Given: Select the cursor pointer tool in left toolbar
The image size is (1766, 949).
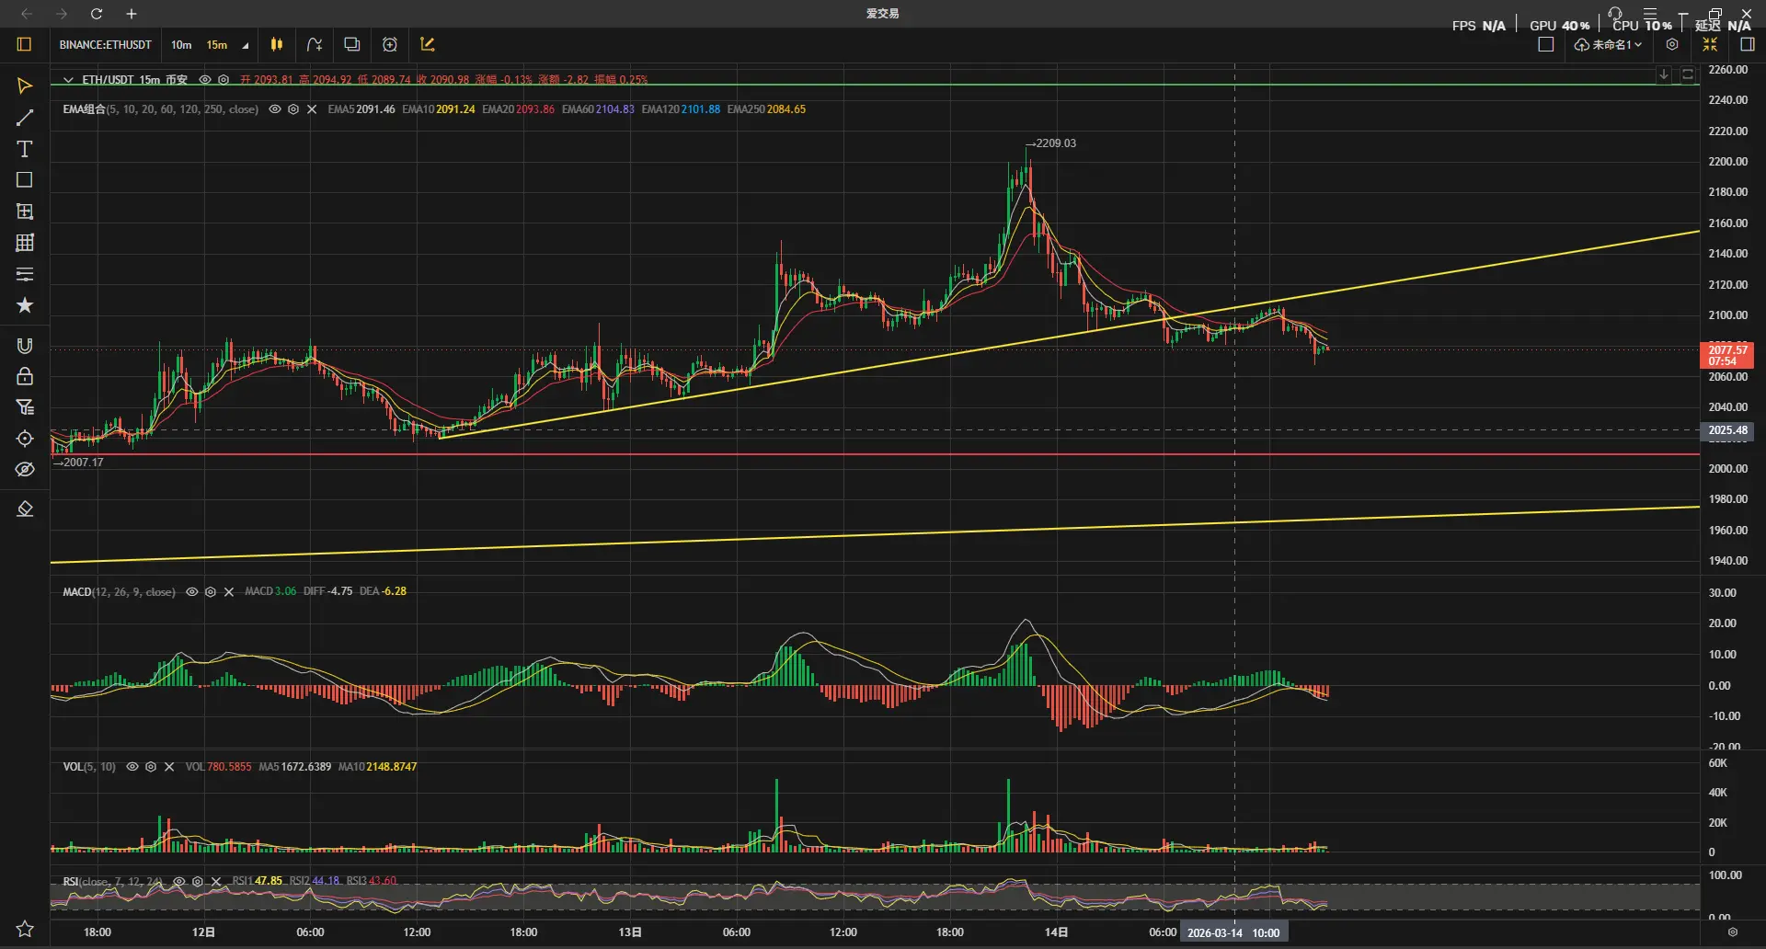Looking at the screenshot, I should pos(25,86).
